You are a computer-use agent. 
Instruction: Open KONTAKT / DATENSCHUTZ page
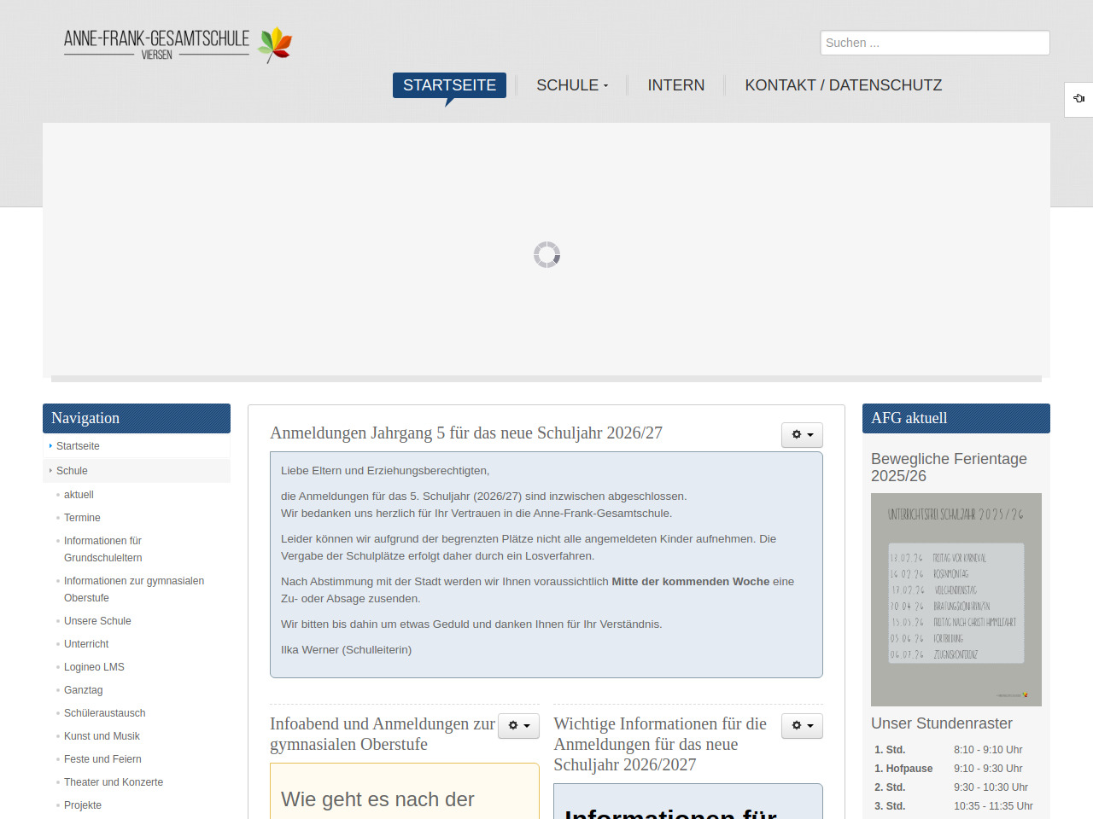(843, 85)
